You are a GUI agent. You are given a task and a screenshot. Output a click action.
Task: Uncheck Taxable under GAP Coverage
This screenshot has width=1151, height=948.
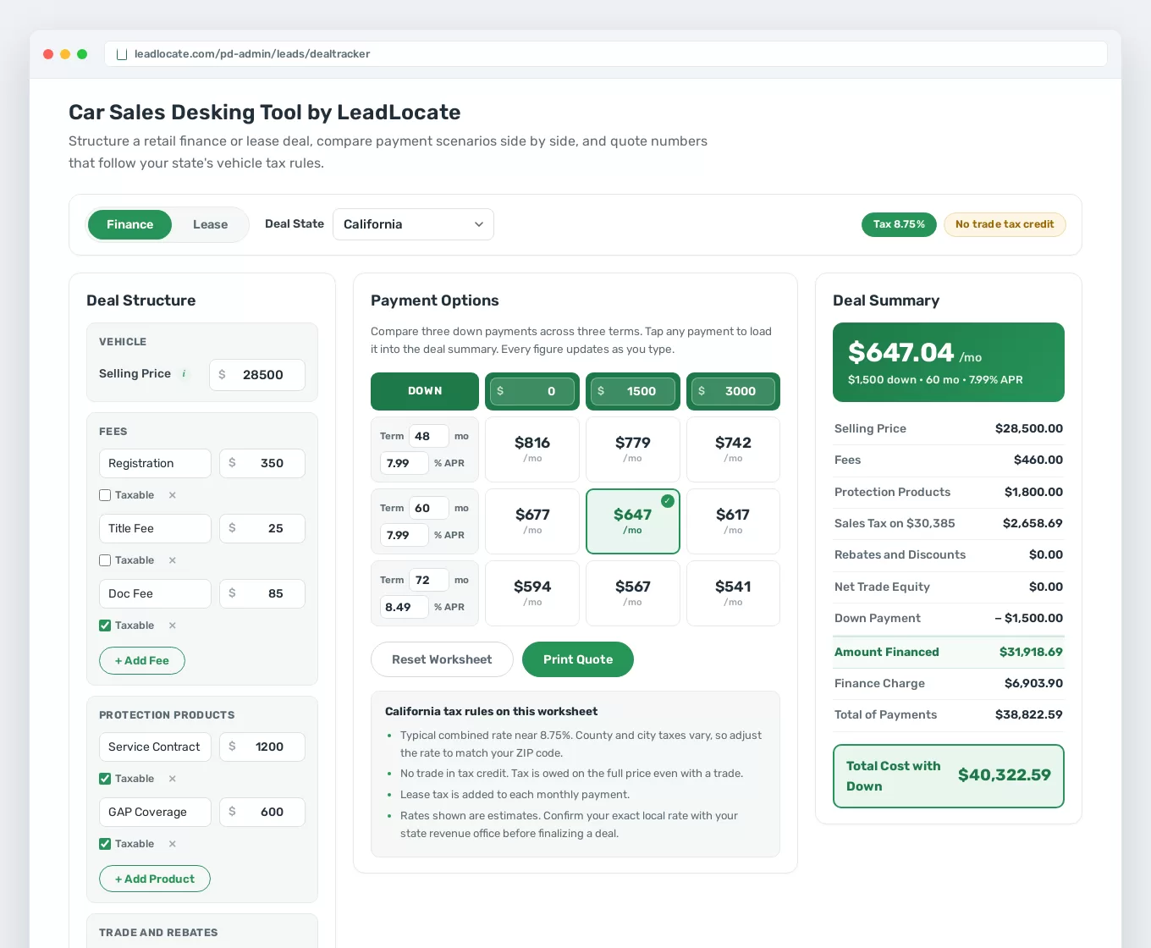tap(105, 844)
